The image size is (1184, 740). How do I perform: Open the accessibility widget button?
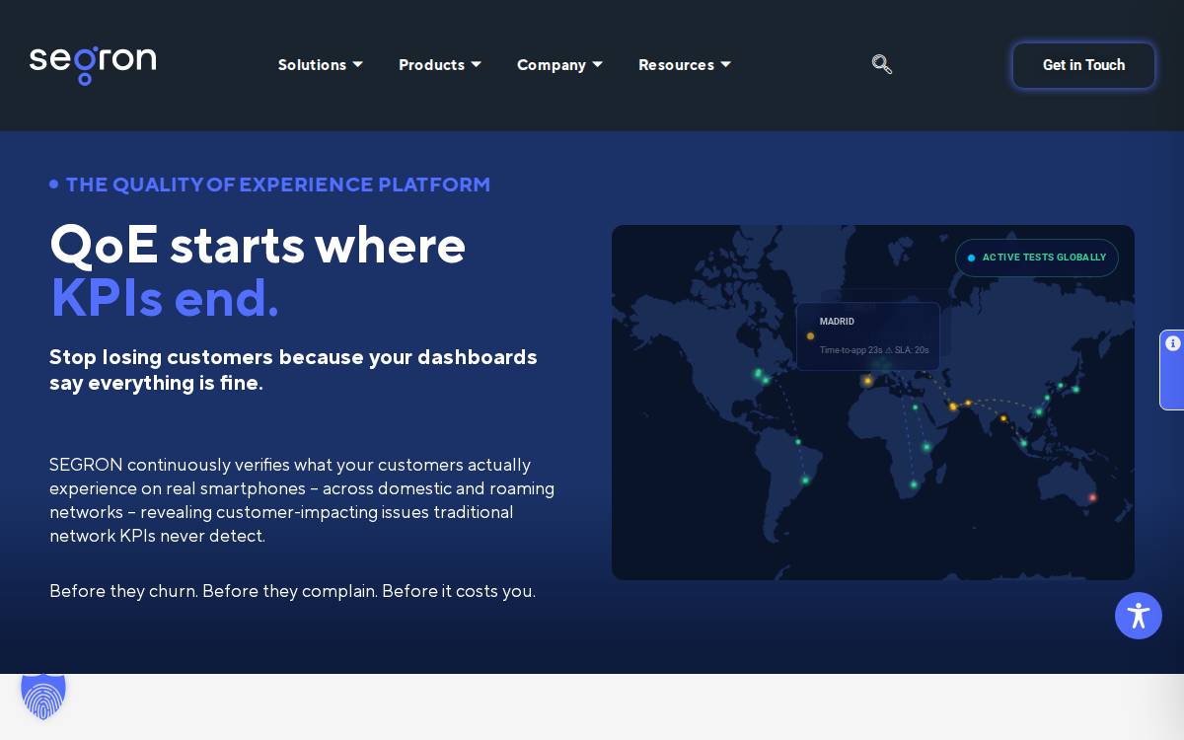(1139, 616)
